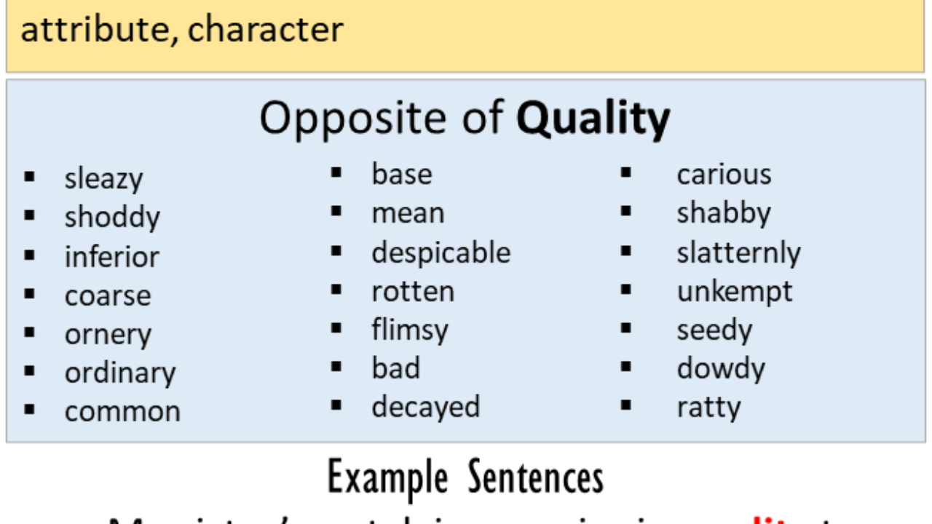Click the word 'unkempt'
The height and width of the screenshot is (524, 932).
[x=735, y=293]
